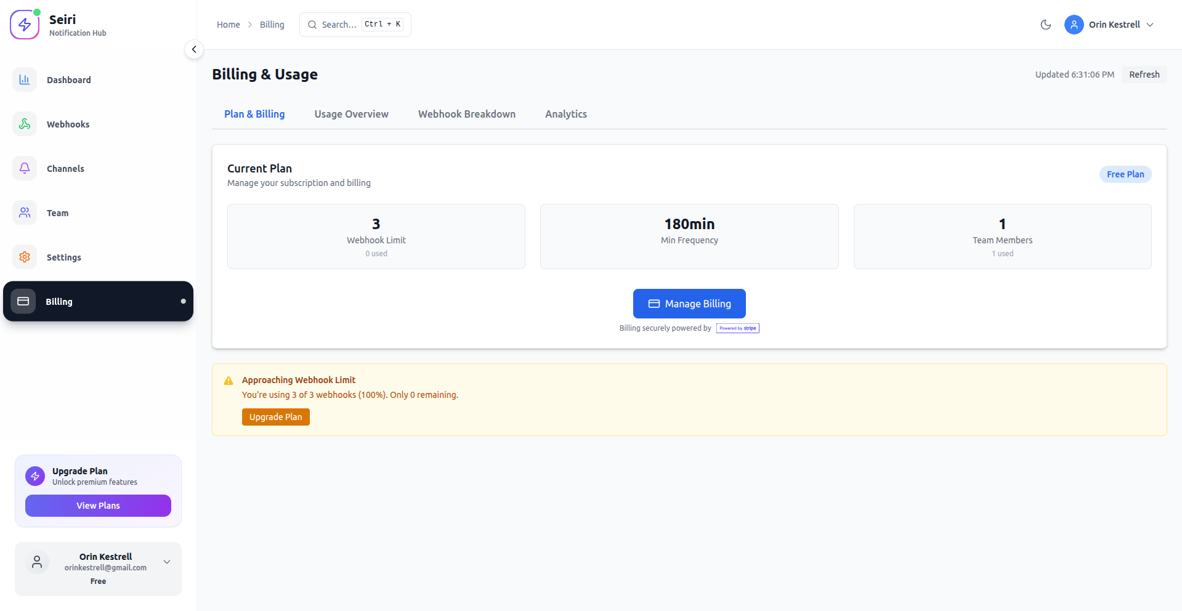
Task: Click the search magnifier icon
Action: [313, 24]
